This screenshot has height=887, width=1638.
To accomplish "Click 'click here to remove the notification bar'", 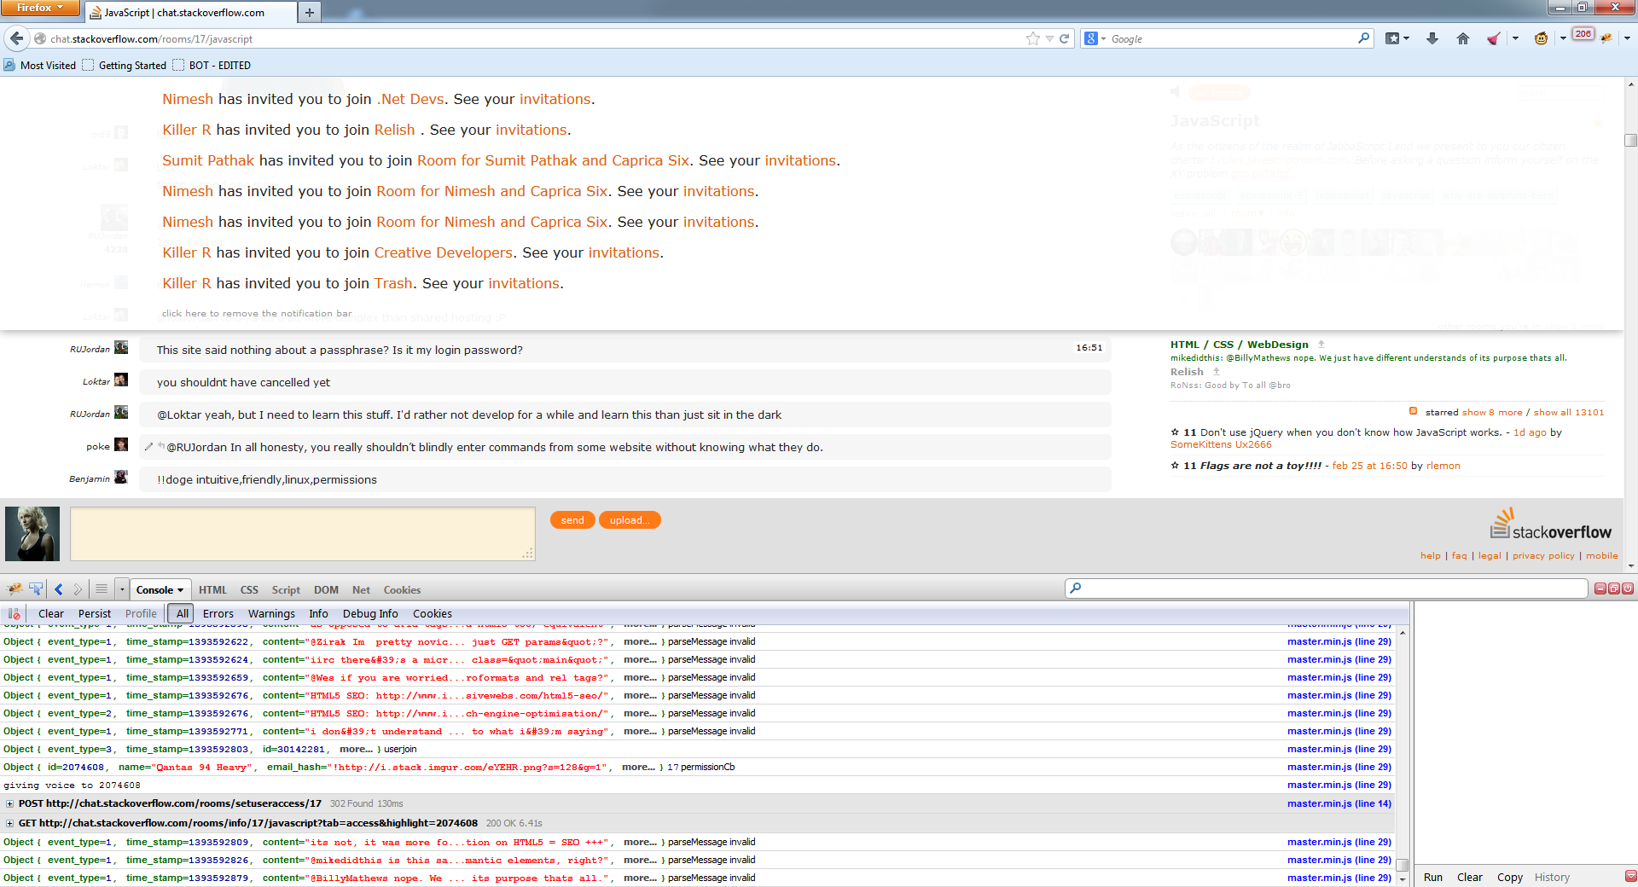I will (257, 313).
